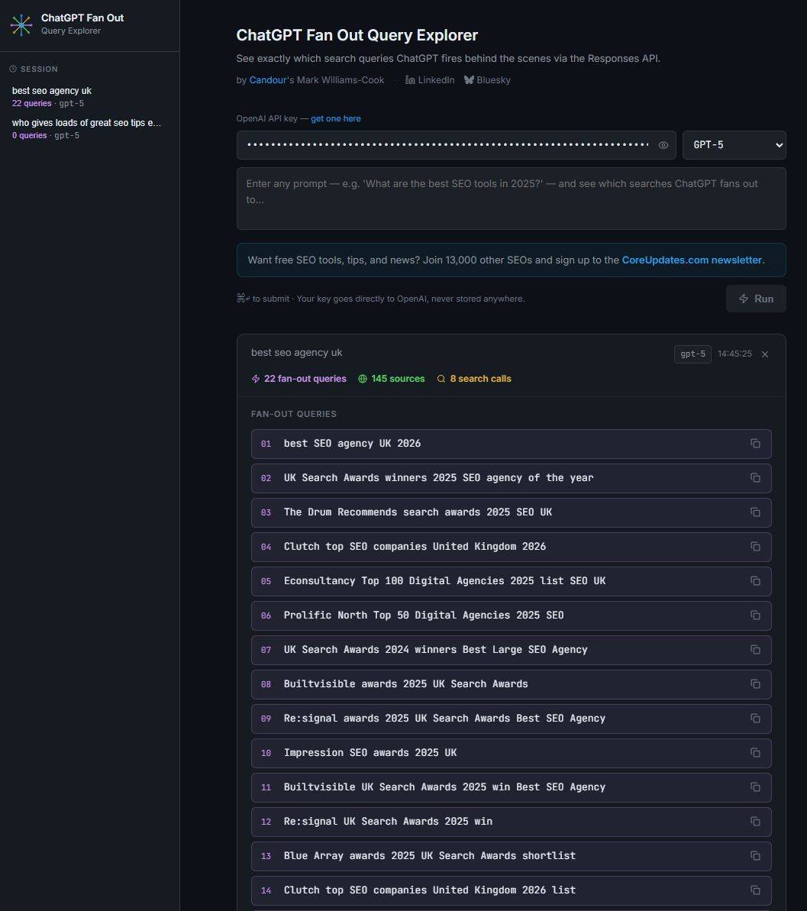Open the Bluesky profile link
807x911 pixels.
(487, 80)
